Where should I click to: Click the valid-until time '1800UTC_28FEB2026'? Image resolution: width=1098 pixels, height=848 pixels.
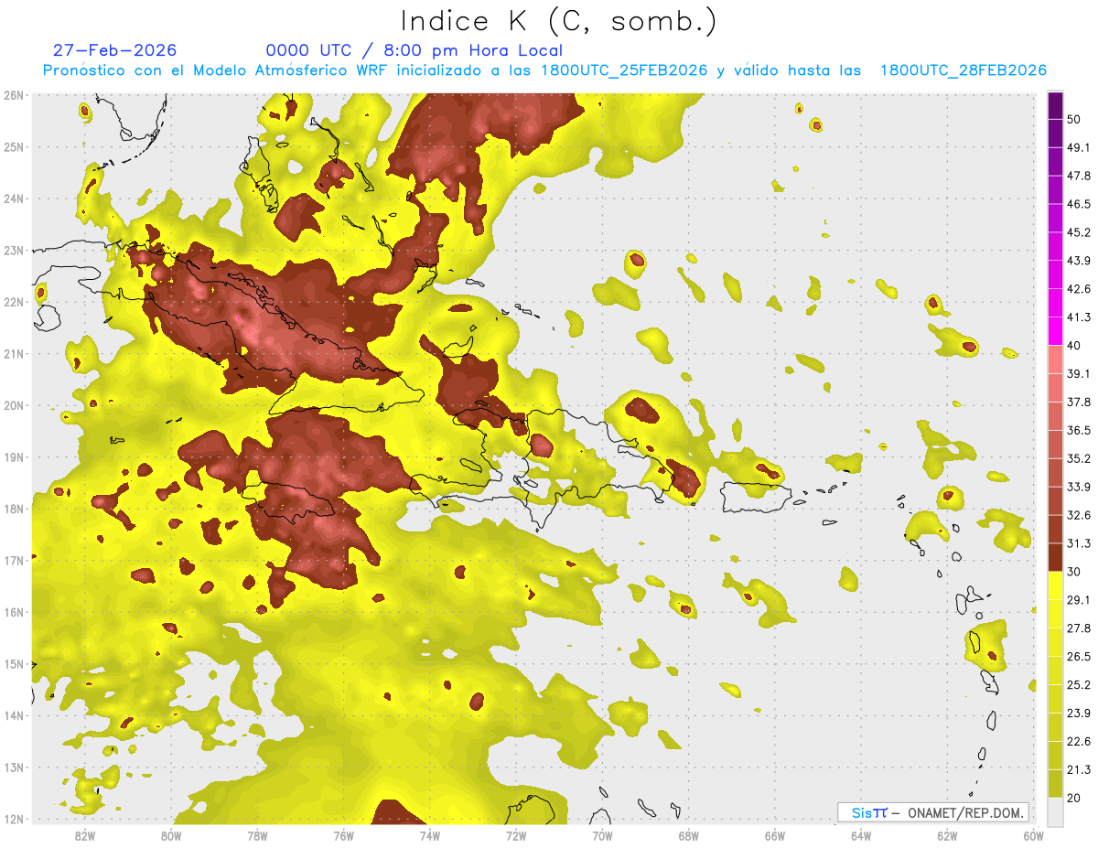tap(963, 70)
